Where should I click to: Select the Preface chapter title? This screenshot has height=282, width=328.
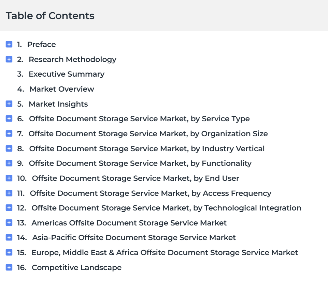point(41,45)
